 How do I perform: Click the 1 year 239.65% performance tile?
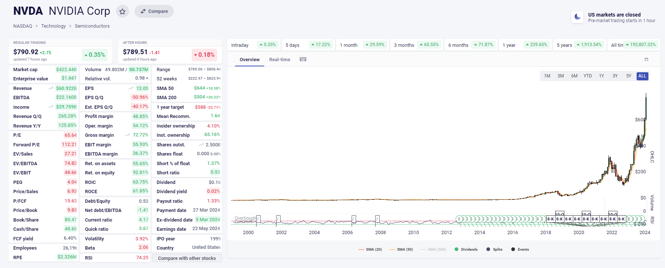pyautogui.click(x=525, y=45)
